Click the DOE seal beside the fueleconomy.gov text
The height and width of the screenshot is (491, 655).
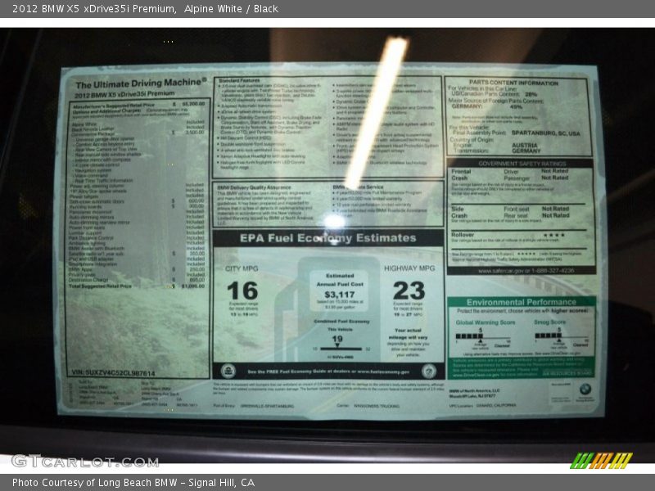[x=428, y=371]
